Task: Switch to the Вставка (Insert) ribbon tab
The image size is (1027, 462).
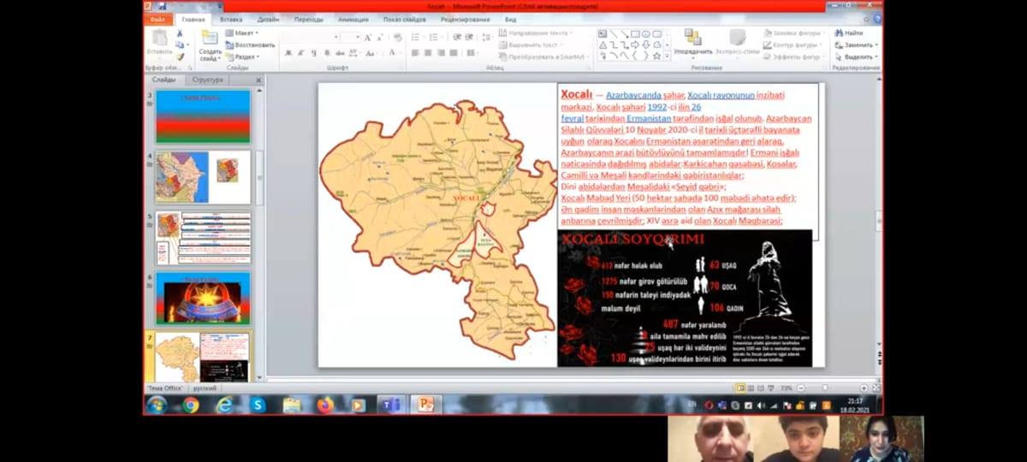Action: coord(230,19)
